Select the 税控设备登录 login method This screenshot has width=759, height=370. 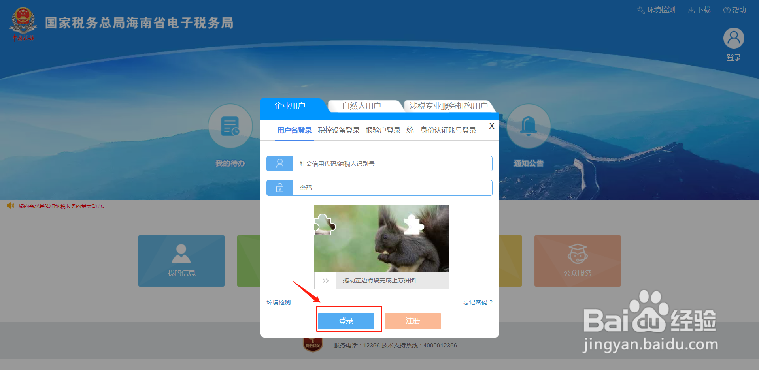pos(339,130)
